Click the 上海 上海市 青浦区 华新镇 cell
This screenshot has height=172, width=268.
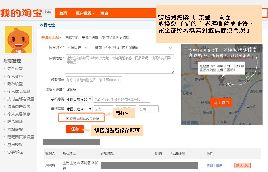point(80,165)
